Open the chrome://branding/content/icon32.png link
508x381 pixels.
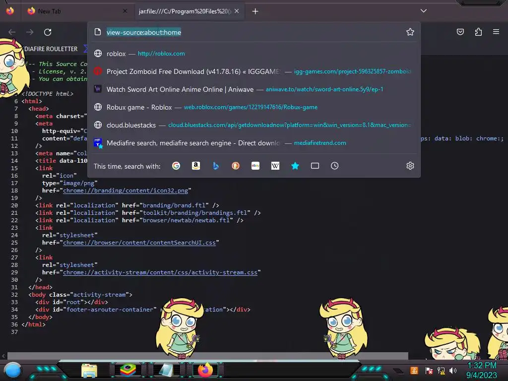(126, 190)
